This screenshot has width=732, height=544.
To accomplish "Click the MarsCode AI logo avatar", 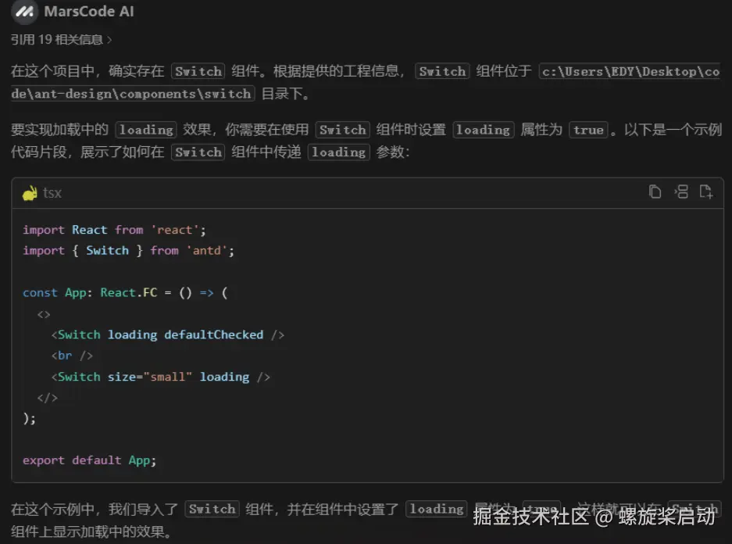I will pyautogui.click(x=24, y=12).
